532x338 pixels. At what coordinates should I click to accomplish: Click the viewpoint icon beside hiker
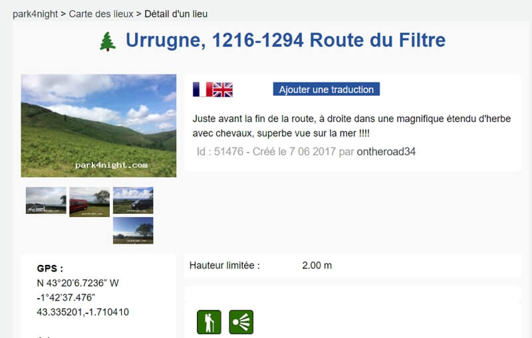click(x=241, y=322)
